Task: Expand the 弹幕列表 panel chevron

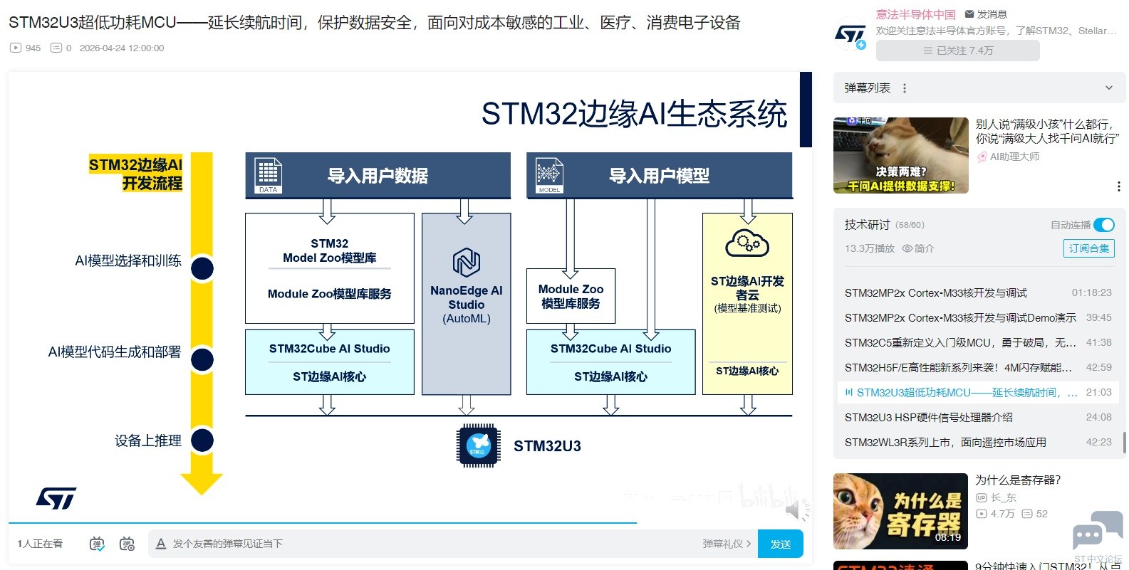Action: pyautogui.click(x=1108, y=88)
